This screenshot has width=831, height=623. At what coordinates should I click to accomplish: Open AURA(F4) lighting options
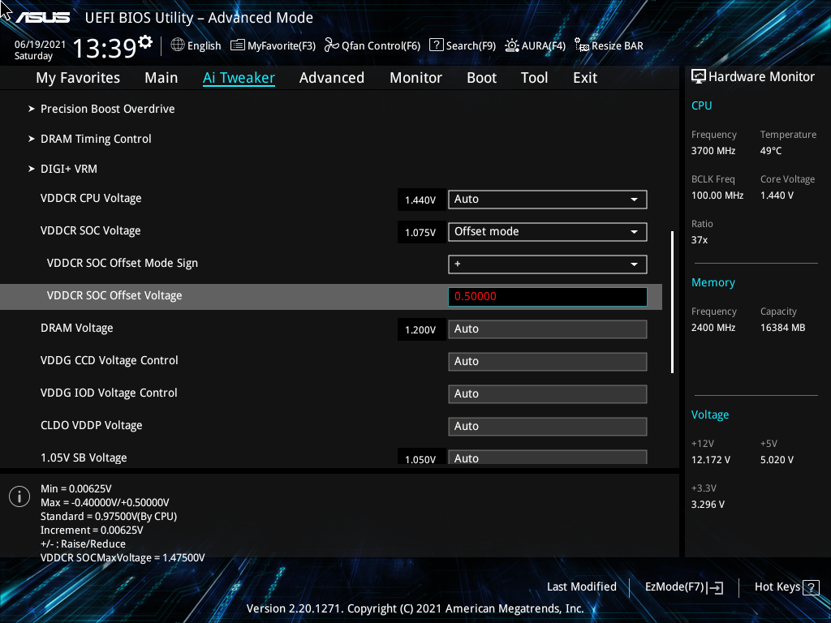[535, 45]
